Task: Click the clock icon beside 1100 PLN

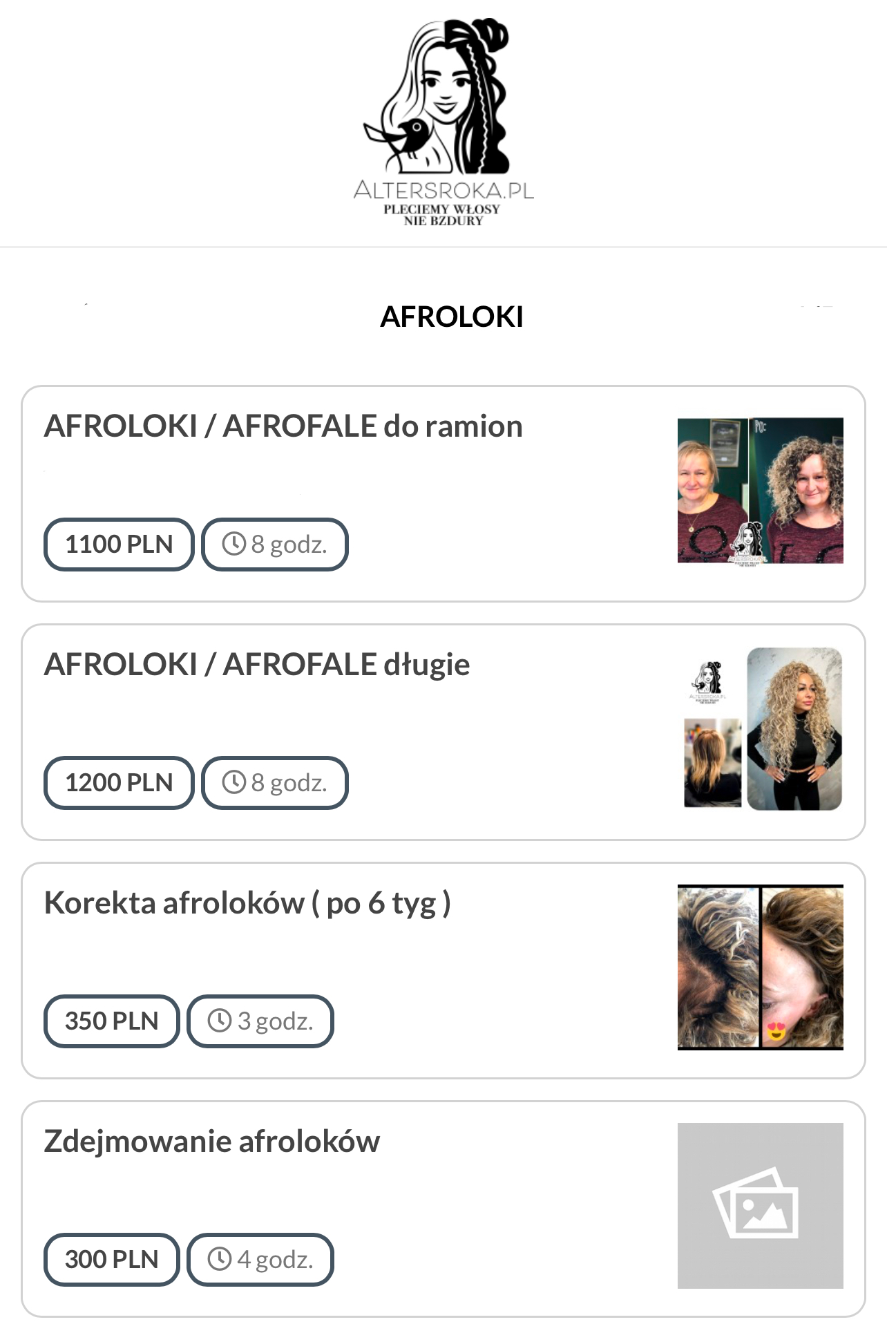Action: [x=234, y=544]
